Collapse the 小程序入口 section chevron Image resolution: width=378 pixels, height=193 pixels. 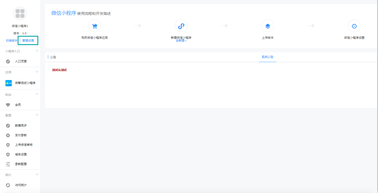(37, 51)
